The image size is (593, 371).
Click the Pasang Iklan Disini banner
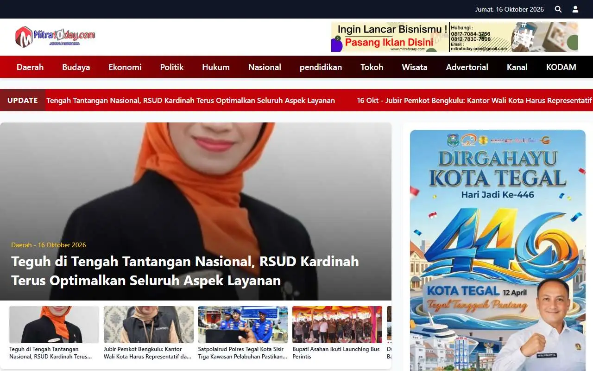click(x=454, y=37)
